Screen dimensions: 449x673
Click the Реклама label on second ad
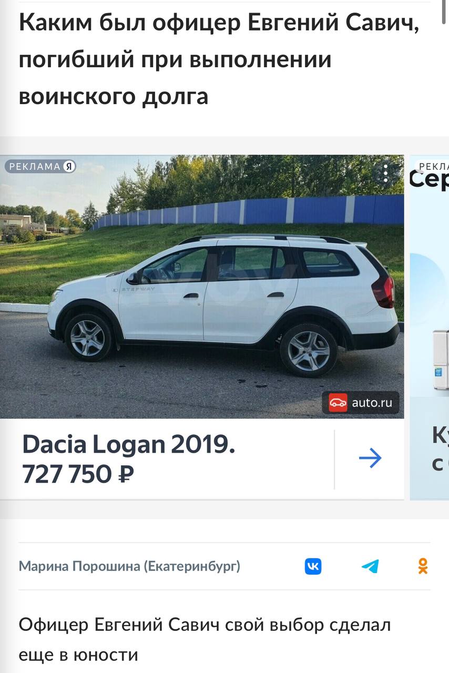coord(432,167)
